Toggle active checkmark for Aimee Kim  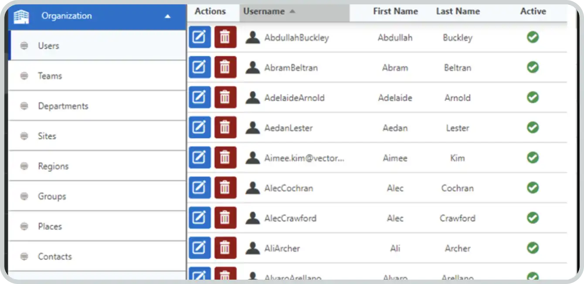coord(533,157)
